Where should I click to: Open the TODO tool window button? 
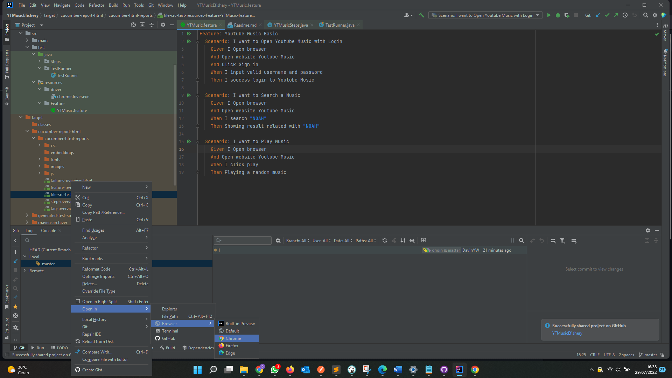(x=59, y=348)
